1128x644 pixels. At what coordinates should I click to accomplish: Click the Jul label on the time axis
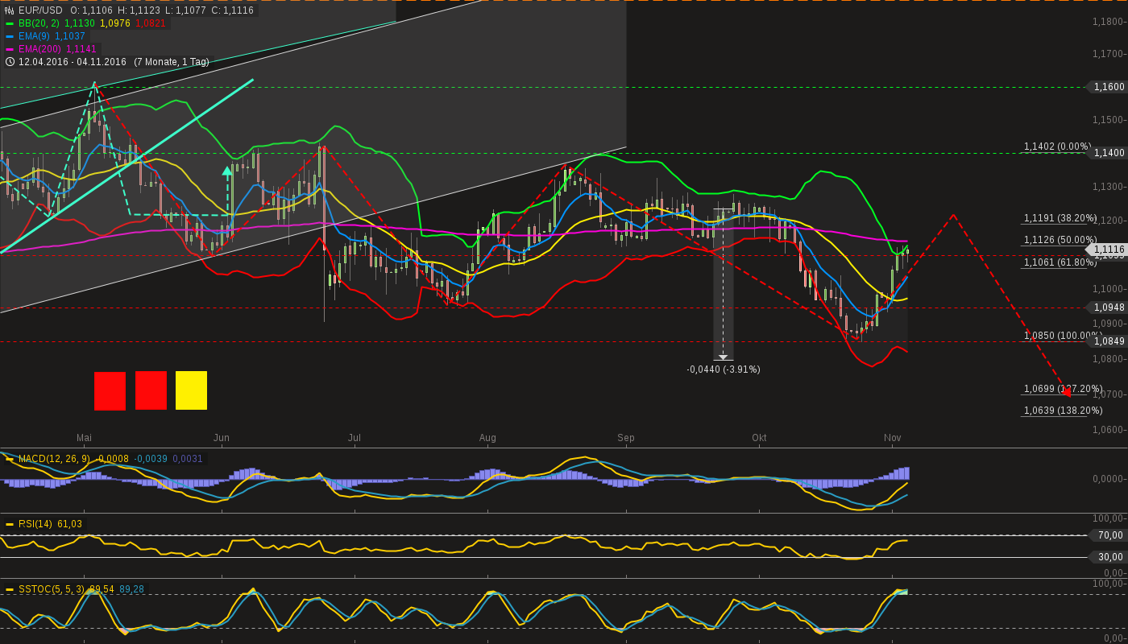click(354, 438)
